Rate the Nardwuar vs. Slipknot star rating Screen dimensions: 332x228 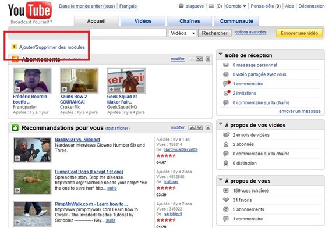[166, 156]
